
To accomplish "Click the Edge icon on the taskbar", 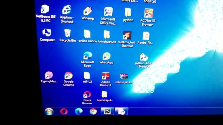I will pos(79,111).
